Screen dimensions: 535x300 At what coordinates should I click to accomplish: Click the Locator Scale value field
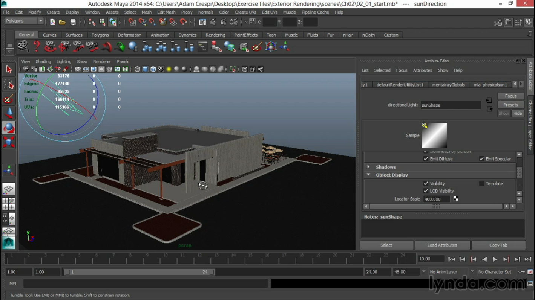436,199
